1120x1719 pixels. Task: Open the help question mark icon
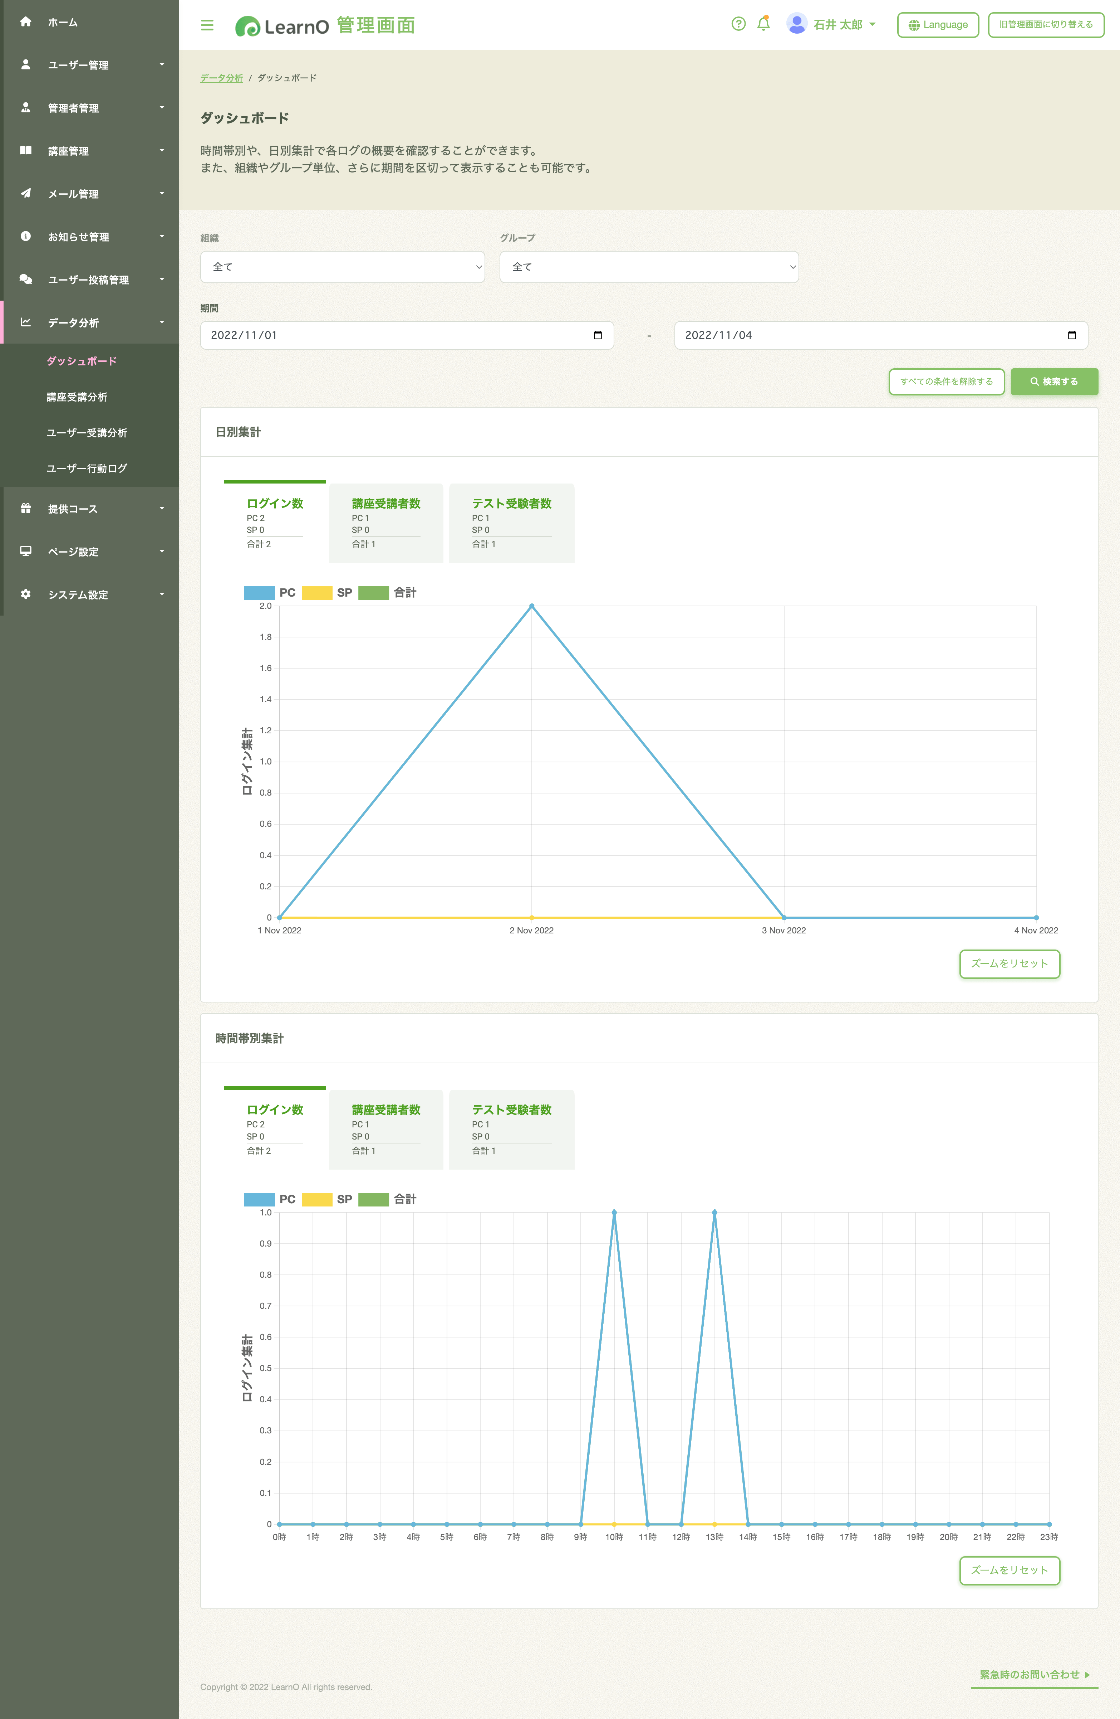pos(737,24)
